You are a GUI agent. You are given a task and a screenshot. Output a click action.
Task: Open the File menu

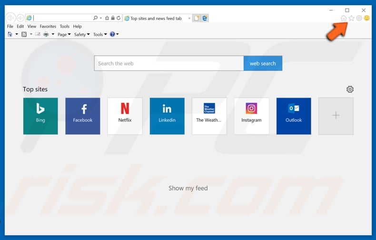[10, 26]
